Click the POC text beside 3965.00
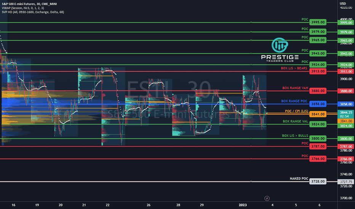 (305, 37)
